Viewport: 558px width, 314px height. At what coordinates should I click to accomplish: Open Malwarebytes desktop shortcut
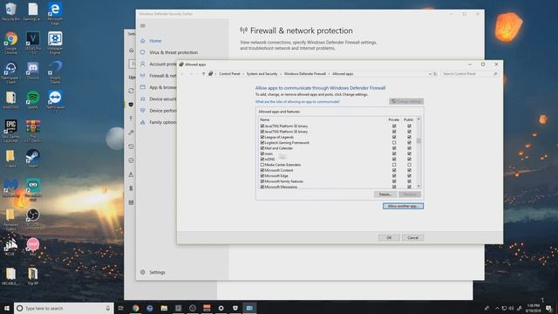pyautogui.click(x=11, y=188)
